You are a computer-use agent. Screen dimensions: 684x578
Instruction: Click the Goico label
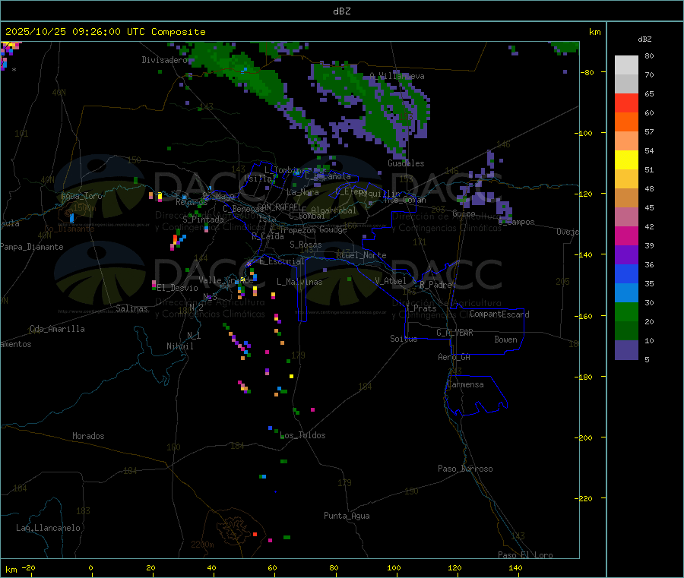click(x=464, y=213)
